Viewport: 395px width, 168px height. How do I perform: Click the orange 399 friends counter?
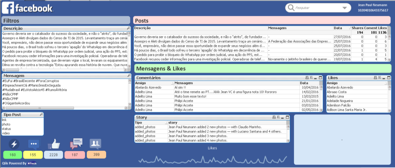(96, 155)
